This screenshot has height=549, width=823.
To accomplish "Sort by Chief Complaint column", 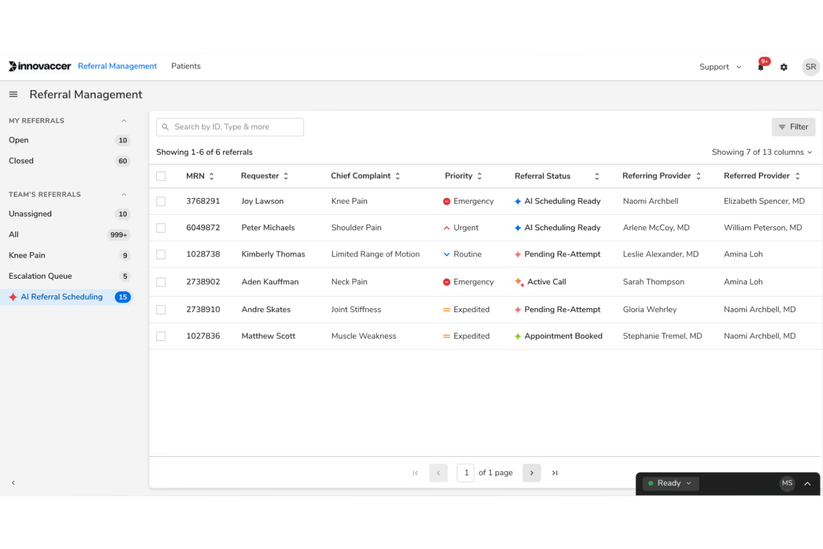I will 398,176.
